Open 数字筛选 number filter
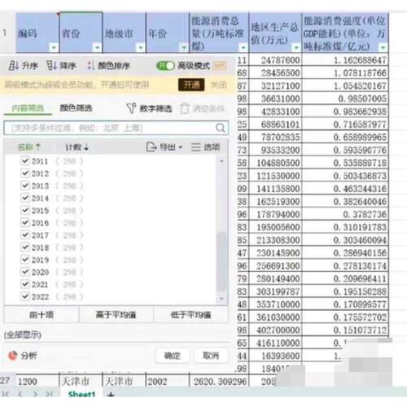 point(149,108)
